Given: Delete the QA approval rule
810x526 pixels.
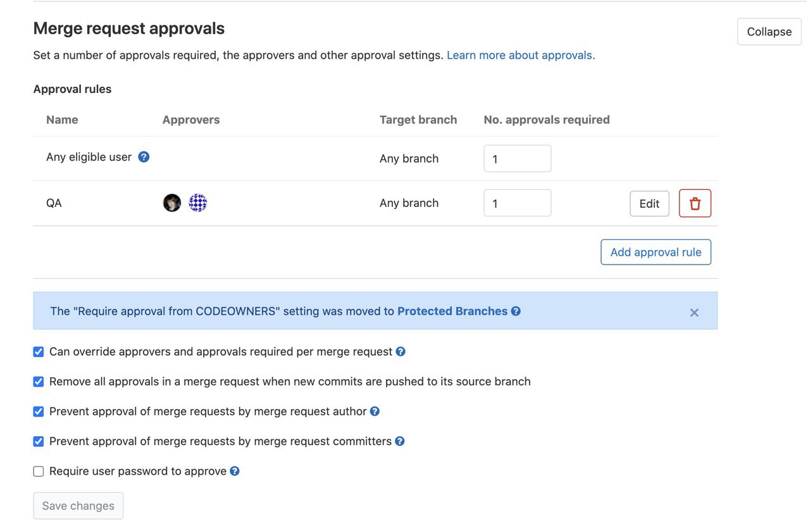Looking at the screenshot, I should (695, 203).
